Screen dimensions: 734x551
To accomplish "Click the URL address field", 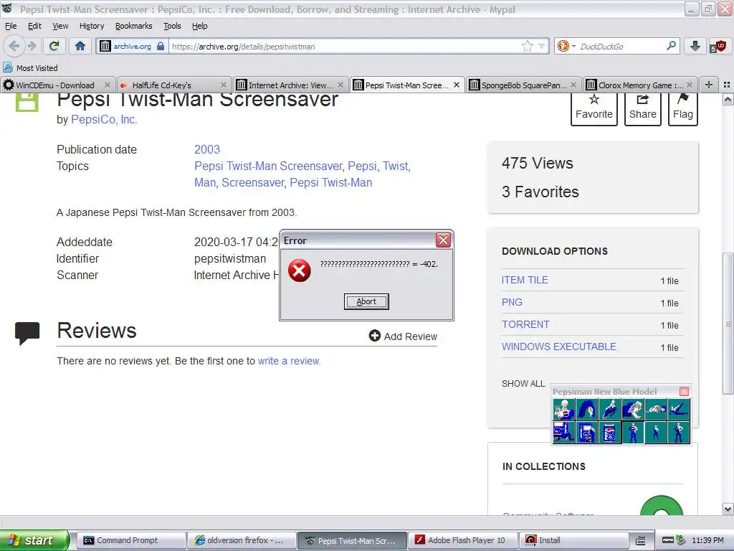I will [344, 46].
